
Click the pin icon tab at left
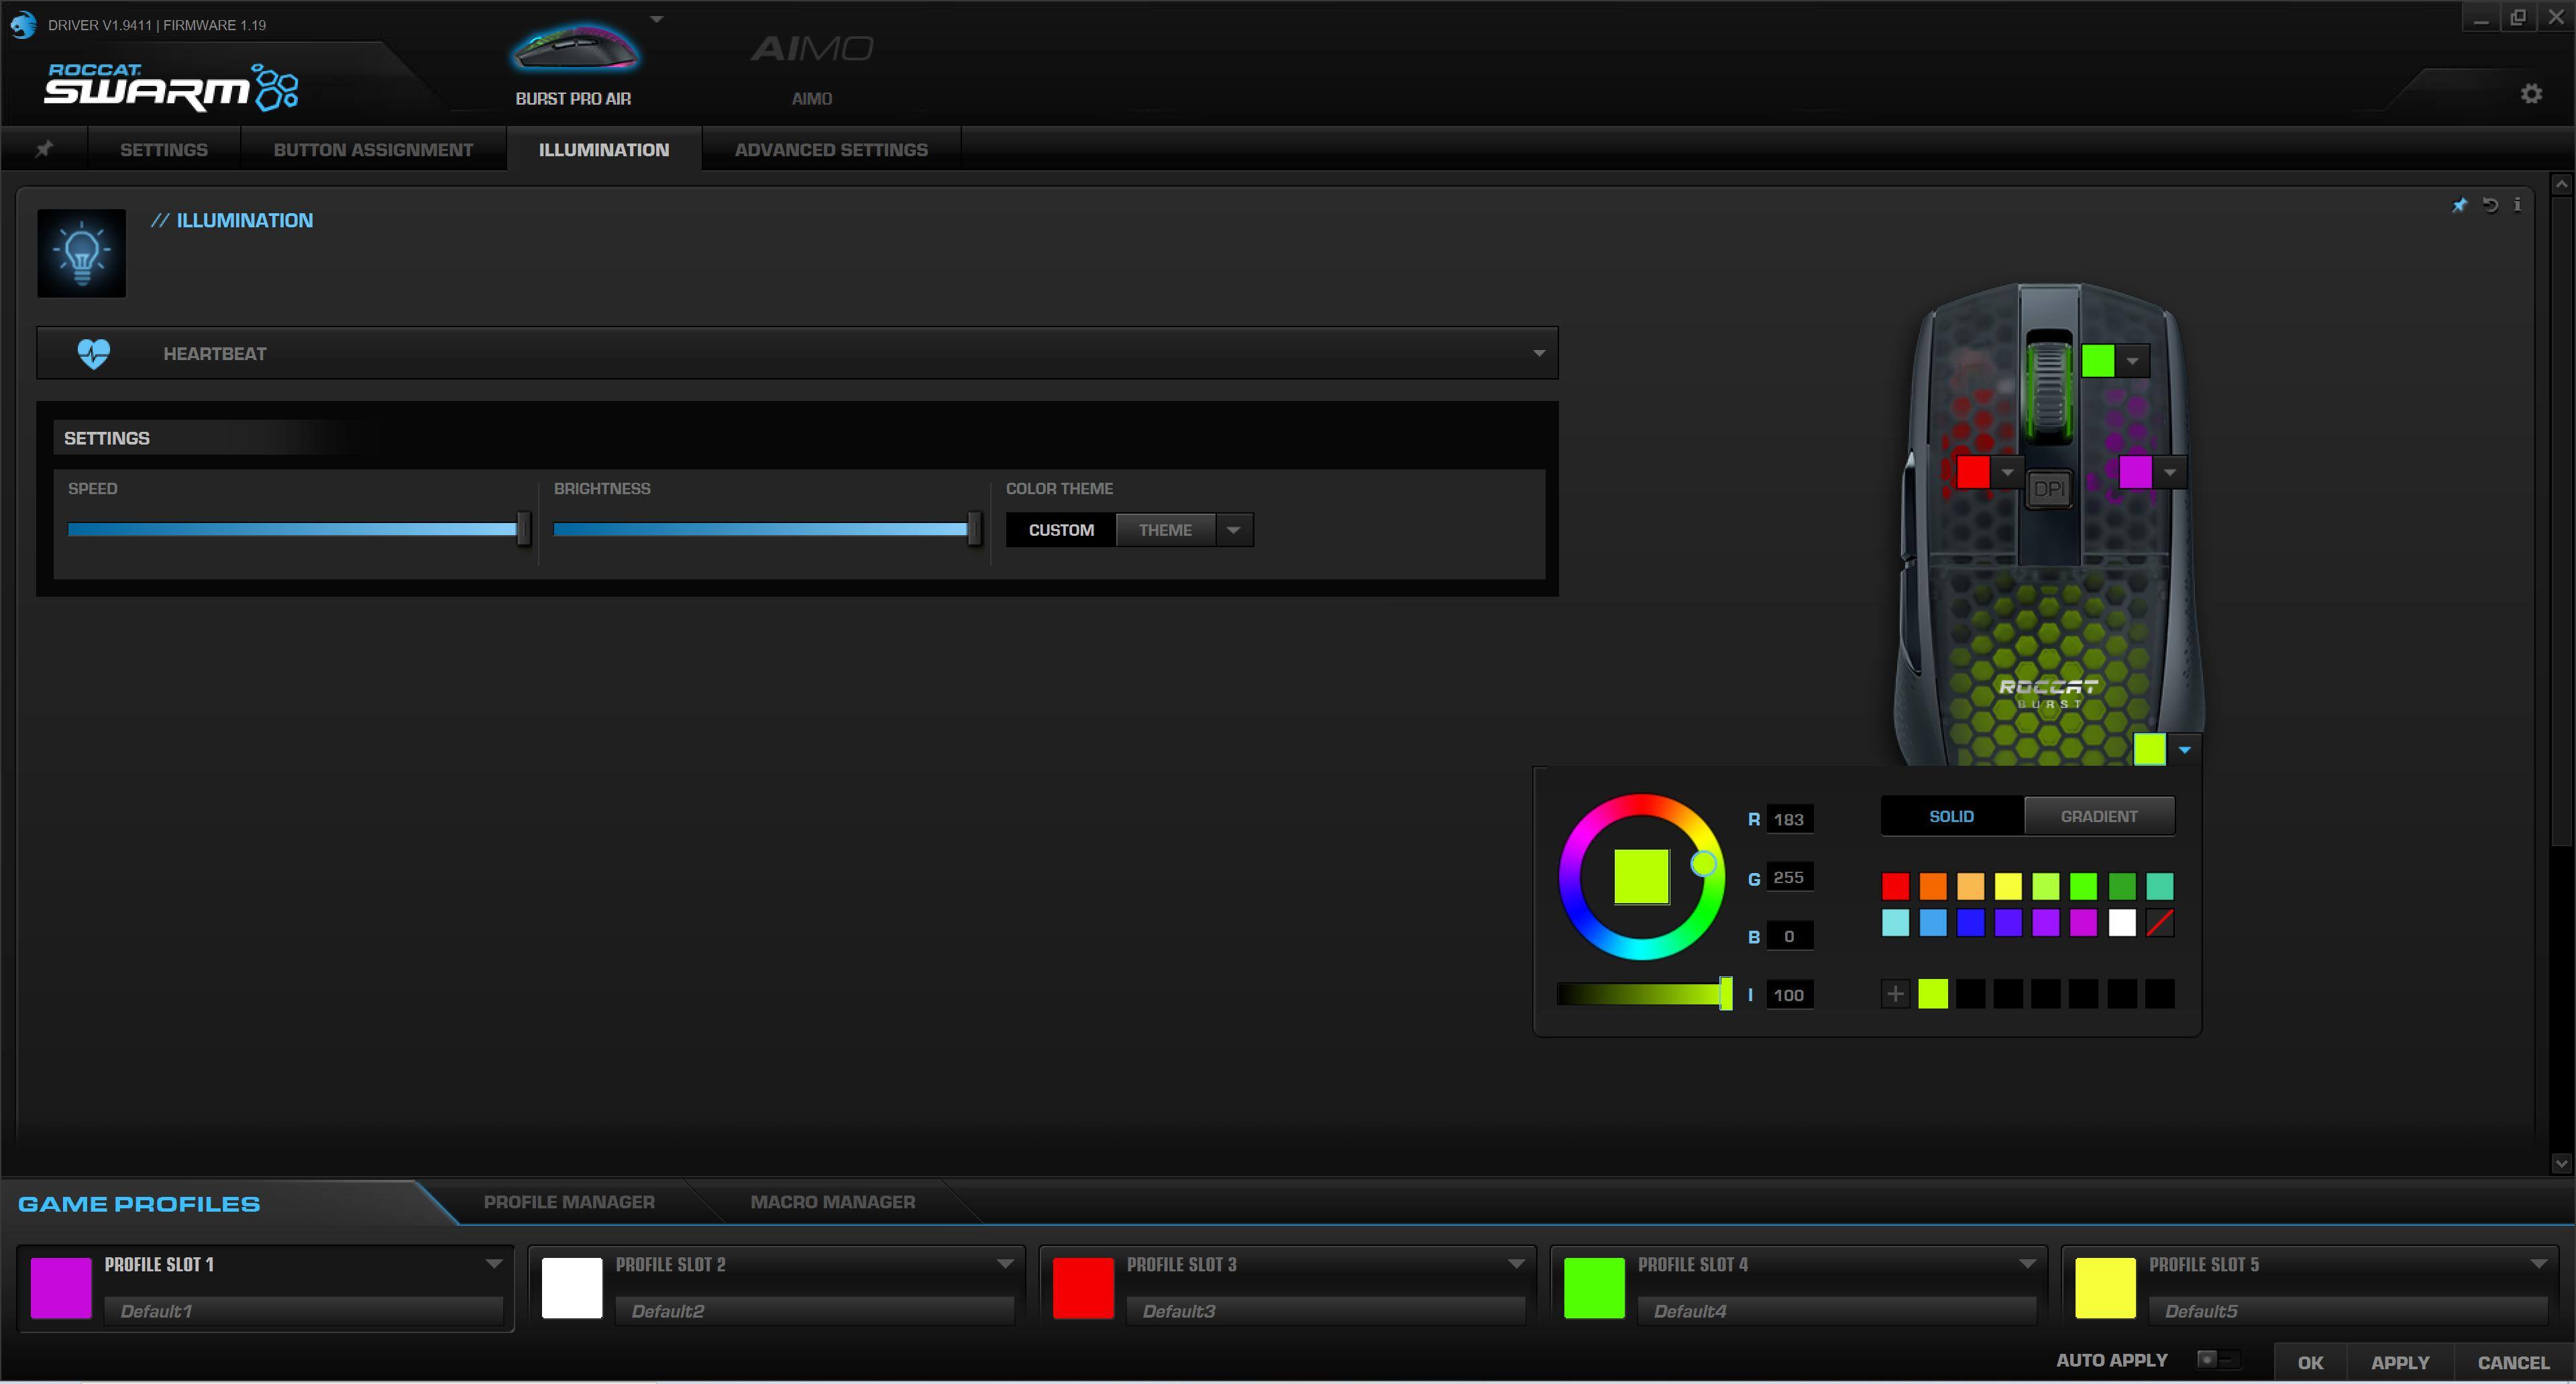[44, 150]
